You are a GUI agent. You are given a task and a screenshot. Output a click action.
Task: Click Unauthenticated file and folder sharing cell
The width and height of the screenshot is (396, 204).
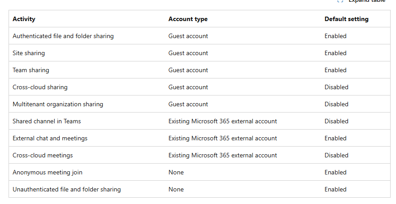pyautogui.click(x=66, y=189)
